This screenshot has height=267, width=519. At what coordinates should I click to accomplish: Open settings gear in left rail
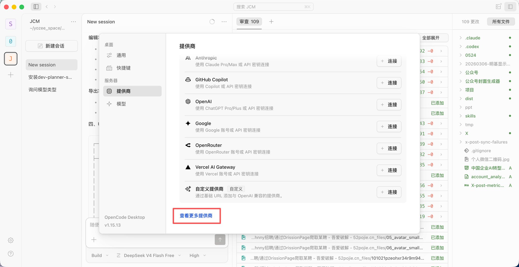pos(11,240)
